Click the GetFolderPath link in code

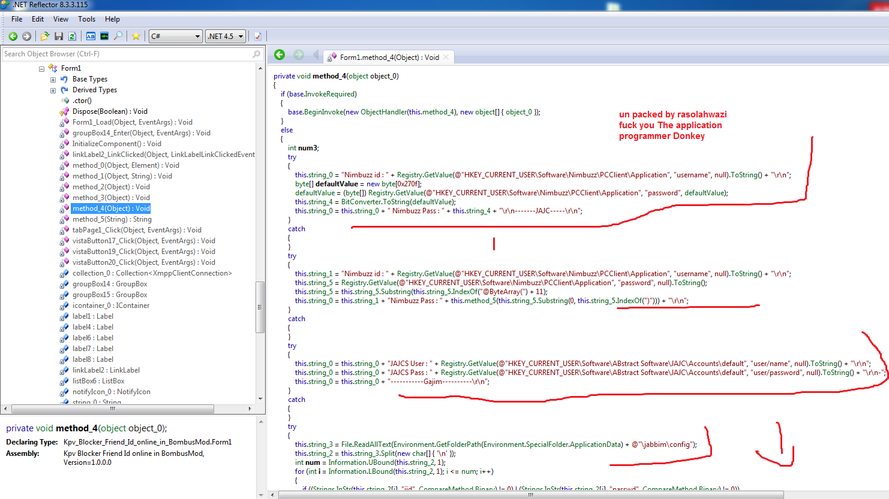(x=458, y=444)
